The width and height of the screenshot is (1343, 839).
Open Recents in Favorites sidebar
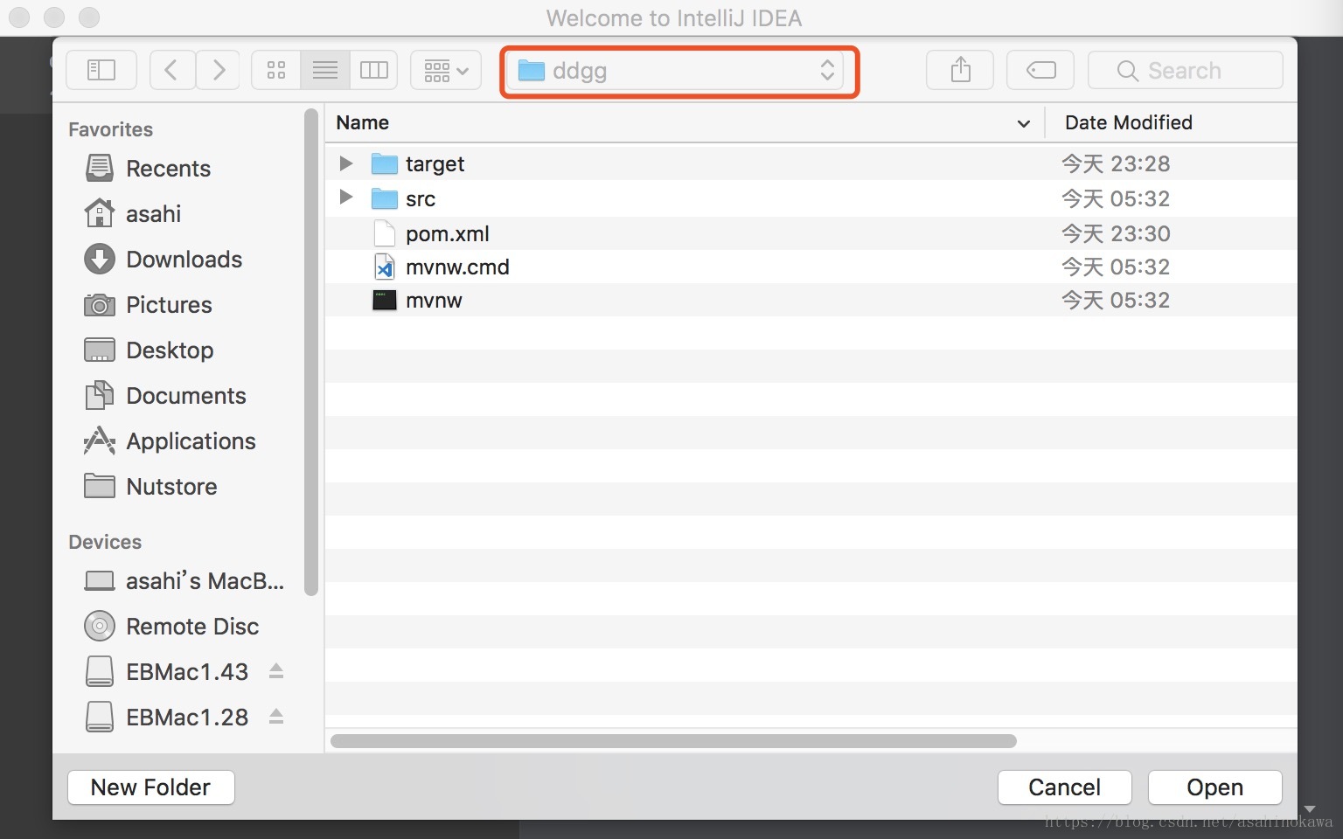coord(168,168)
